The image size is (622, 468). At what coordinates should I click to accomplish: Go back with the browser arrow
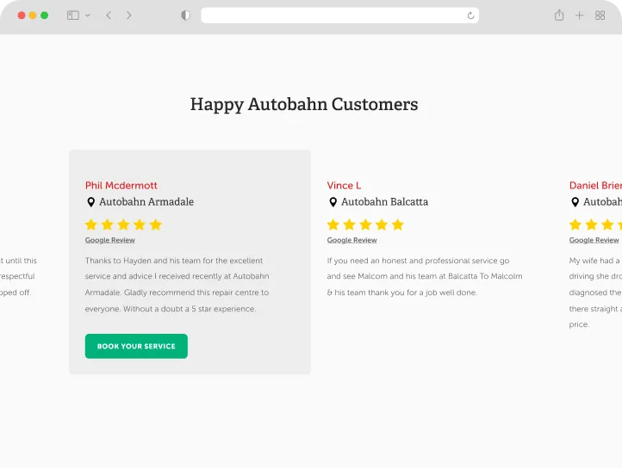pos(109,15)
